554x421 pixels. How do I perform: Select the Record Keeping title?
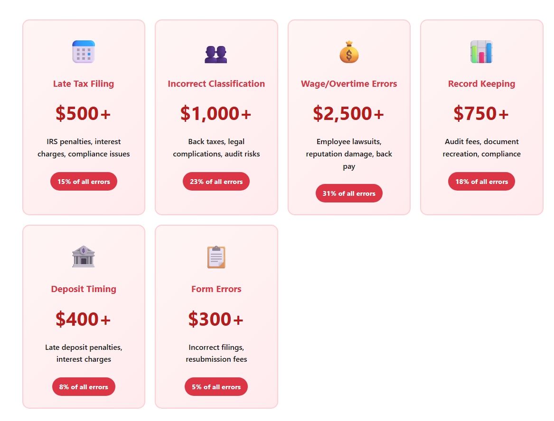coord(481,83)
